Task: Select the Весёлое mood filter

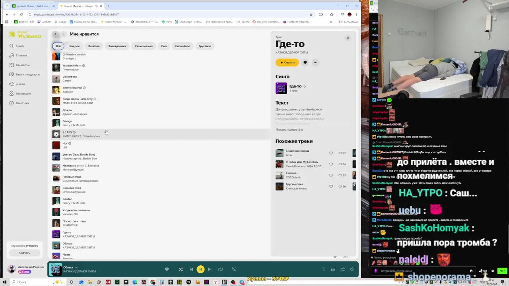Action: 94,46
